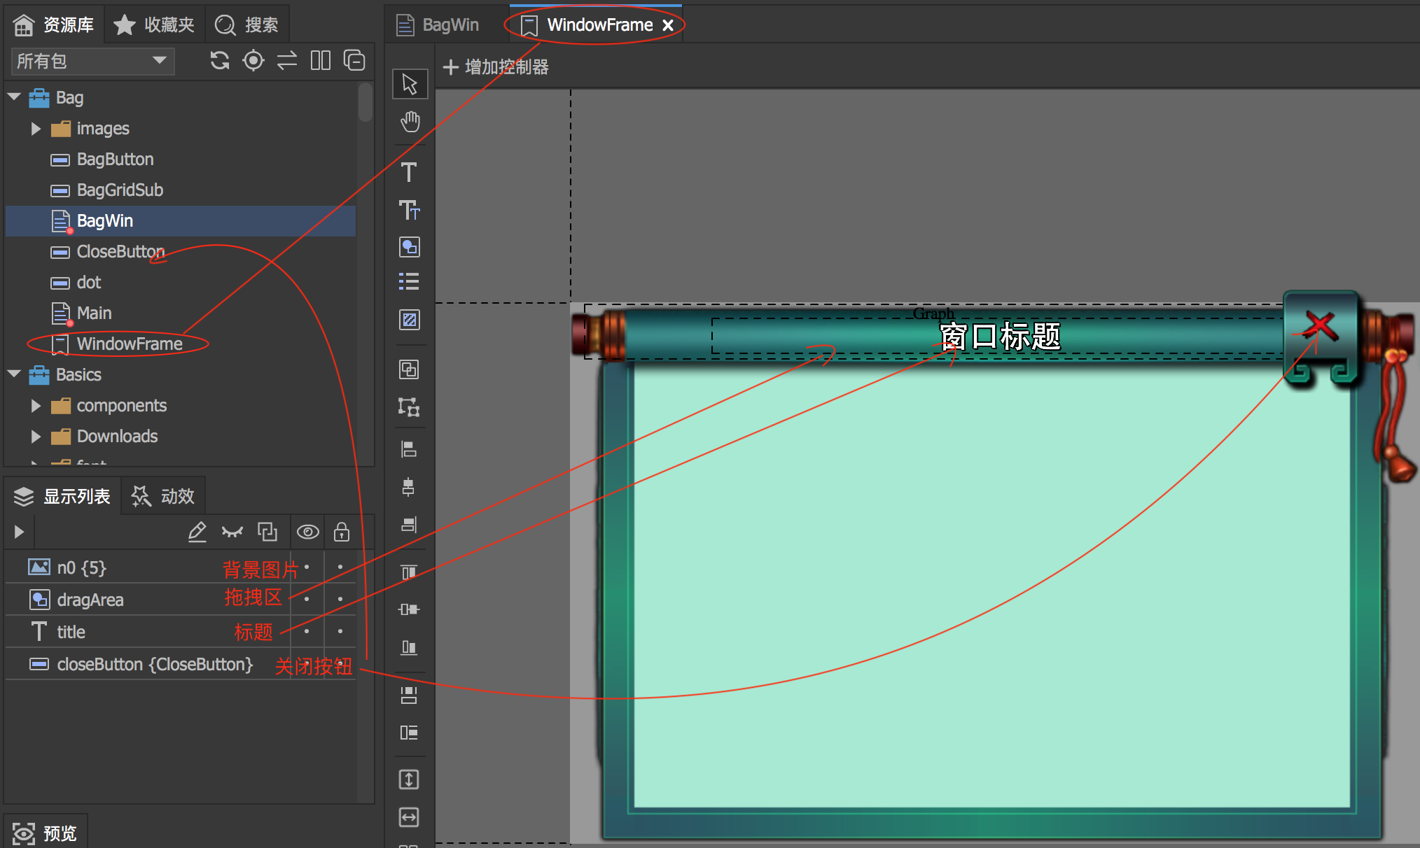Toggle the lock column header icon
The height and width of the screenshot is (848, 1420).
tap(342, 532)
